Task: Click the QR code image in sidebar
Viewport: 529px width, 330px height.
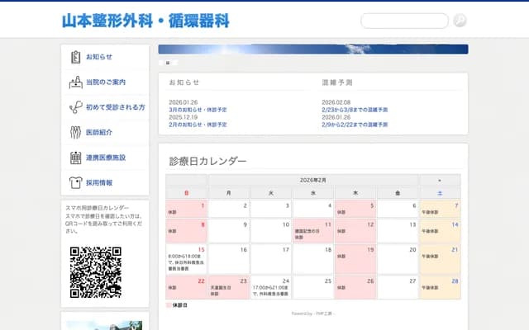Action: [95, 272]
